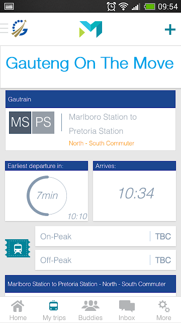Add a new trip with plus icon
This screenshot has width=181, height=323.
[170, 29]
